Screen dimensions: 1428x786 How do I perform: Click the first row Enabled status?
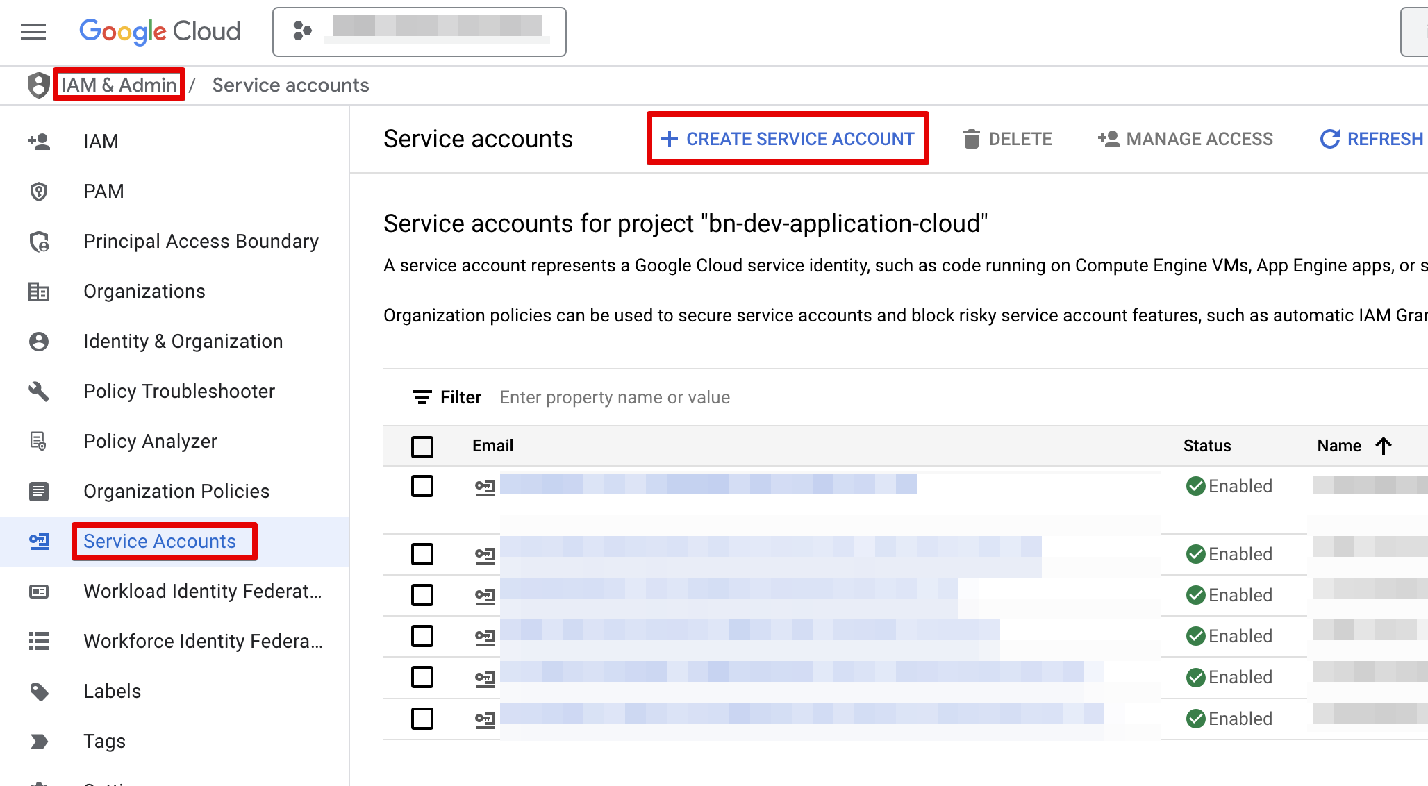pyautogui.click(x=1229, y=486)
